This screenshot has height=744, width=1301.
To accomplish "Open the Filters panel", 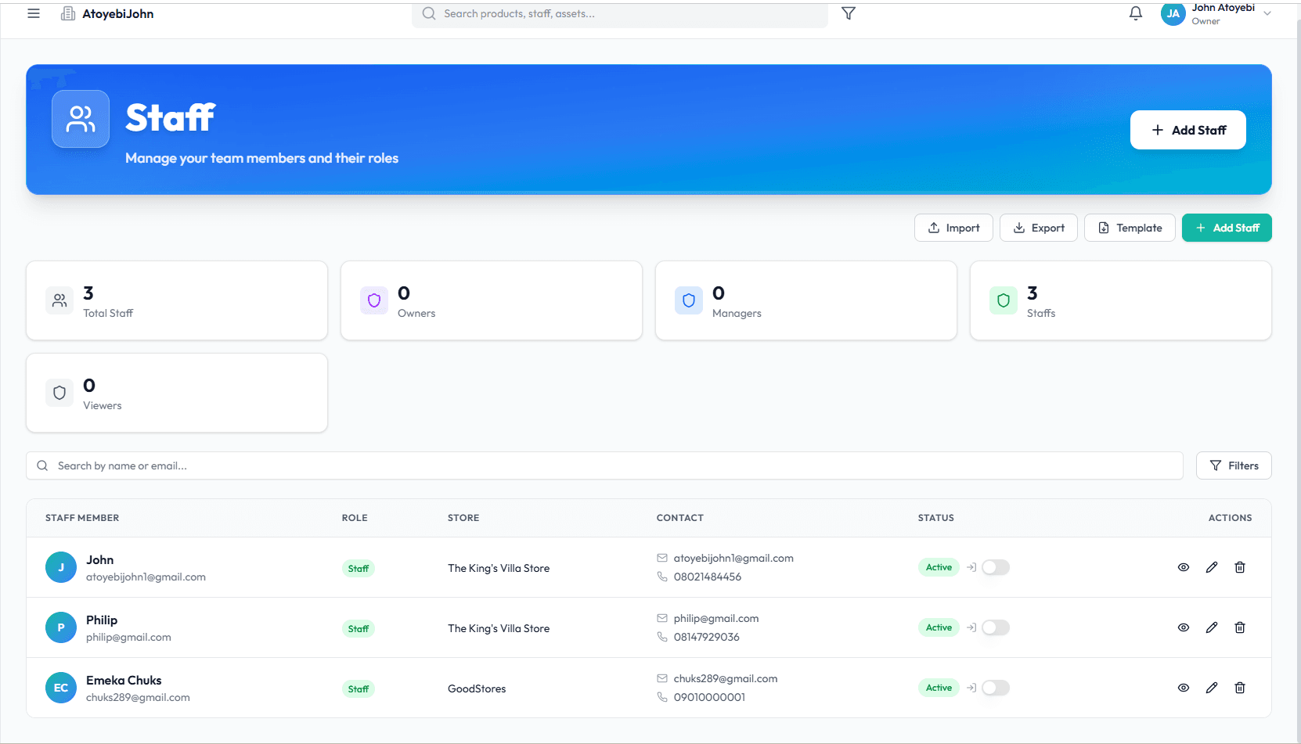I will (x=1234, y=465).
